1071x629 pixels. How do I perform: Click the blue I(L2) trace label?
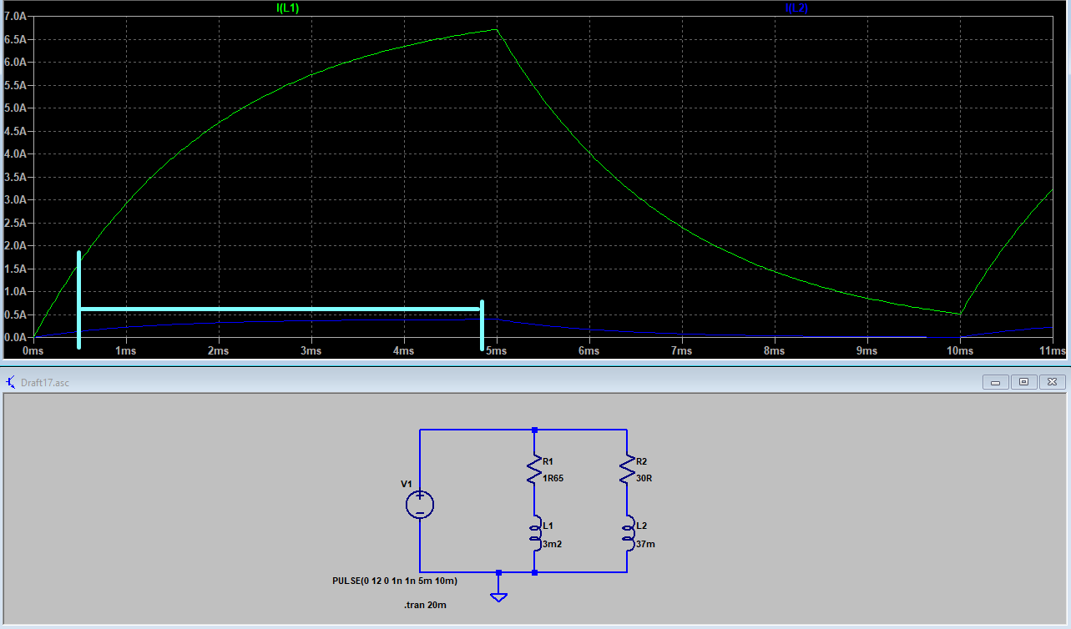tap(796, 8)
